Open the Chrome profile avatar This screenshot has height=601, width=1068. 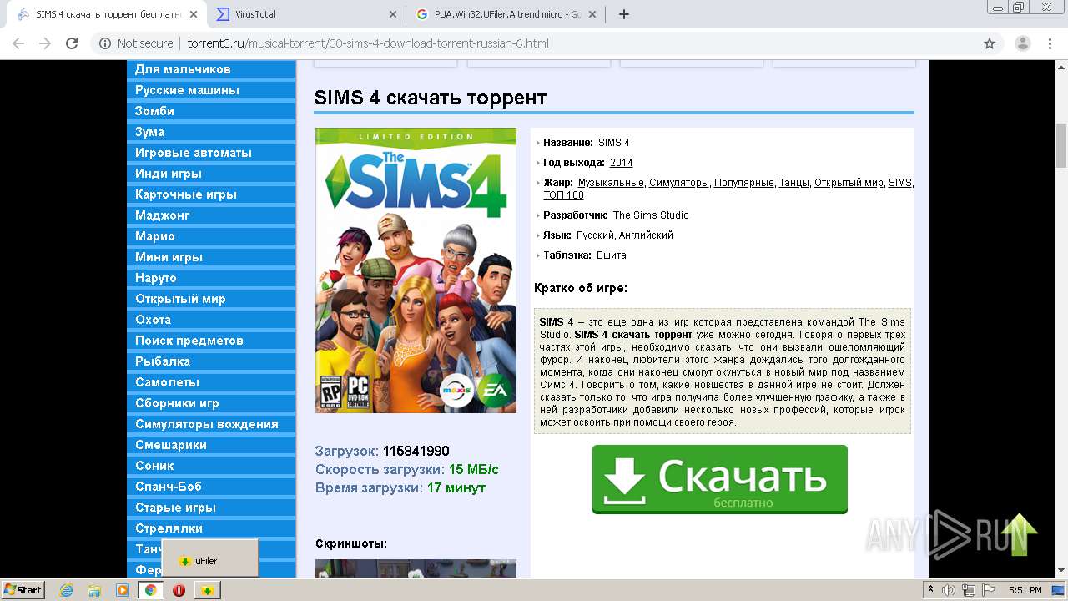coord(1022,43)
